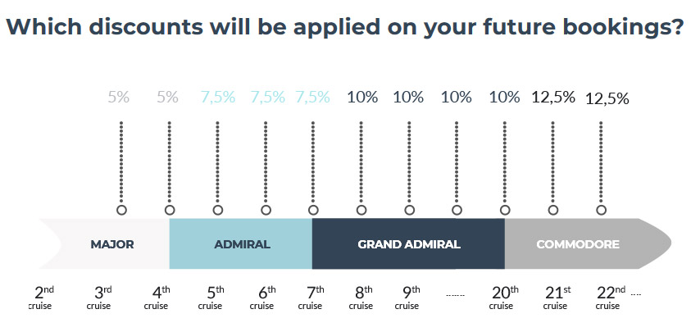Viewport: 691px width, 332px height.
Task: Click the circle marker above 21st cruise
Action: 553,210
